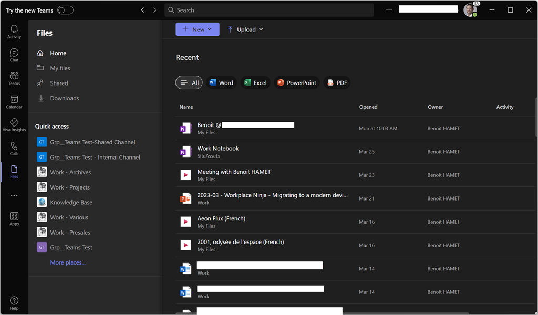
Task: Filter recent files by Word
Action: point(221,83)
